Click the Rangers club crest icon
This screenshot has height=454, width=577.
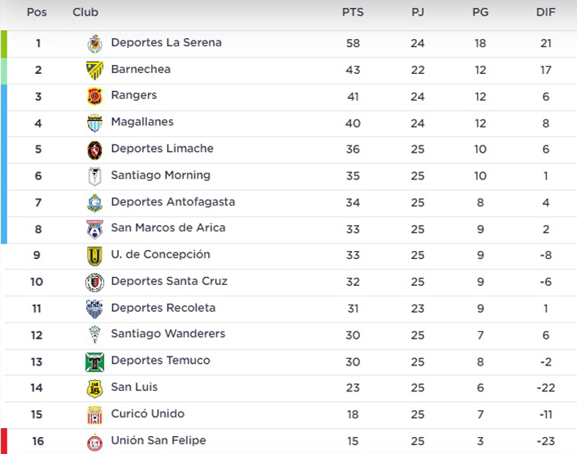95,97
